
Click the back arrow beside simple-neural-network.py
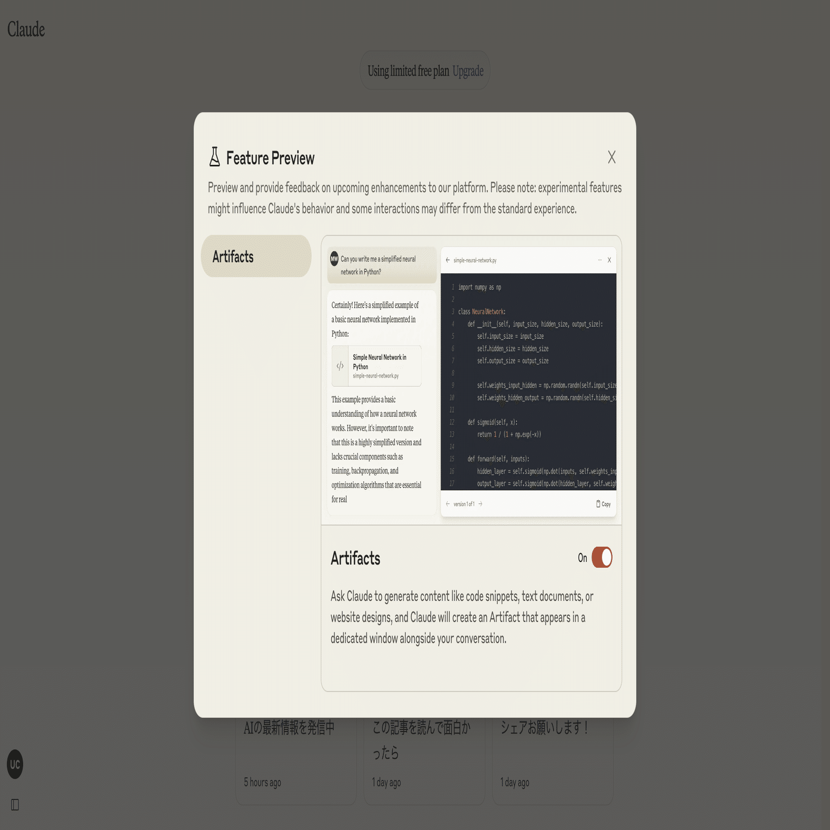click(448, 260)
